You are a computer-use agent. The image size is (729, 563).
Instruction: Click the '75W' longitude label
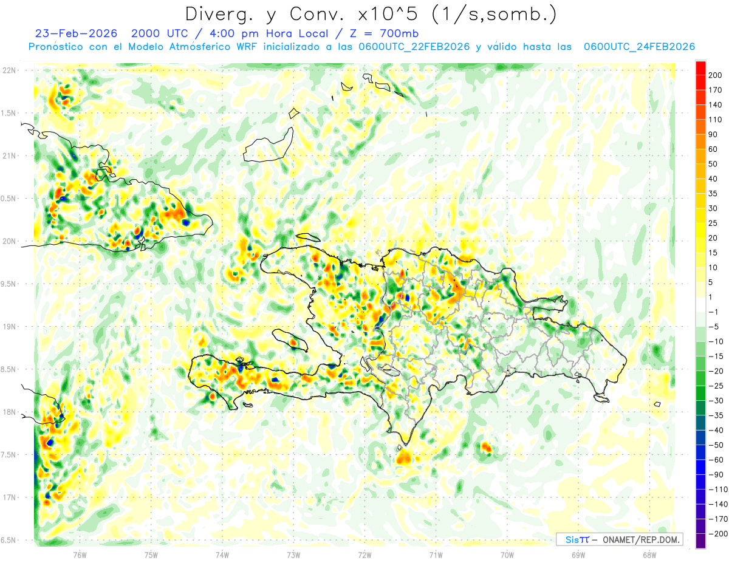(x=151, y=554)
